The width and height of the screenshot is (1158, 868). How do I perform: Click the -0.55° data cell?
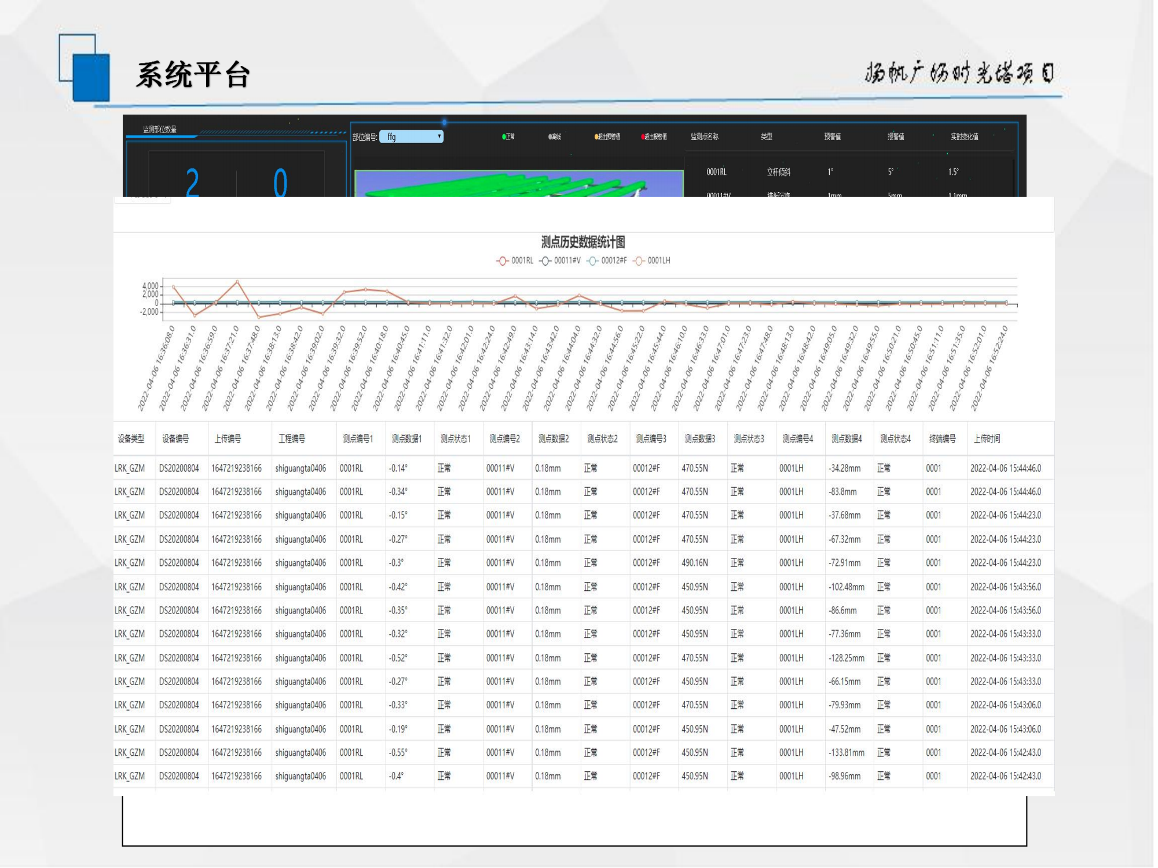(398, 752)
